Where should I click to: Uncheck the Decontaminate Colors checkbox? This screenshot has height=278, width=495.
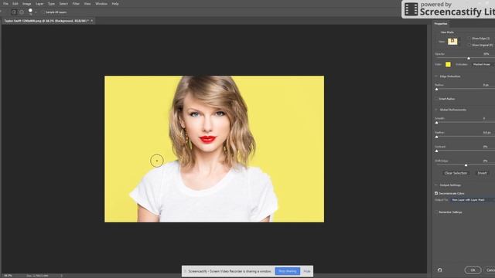(436, 193)
